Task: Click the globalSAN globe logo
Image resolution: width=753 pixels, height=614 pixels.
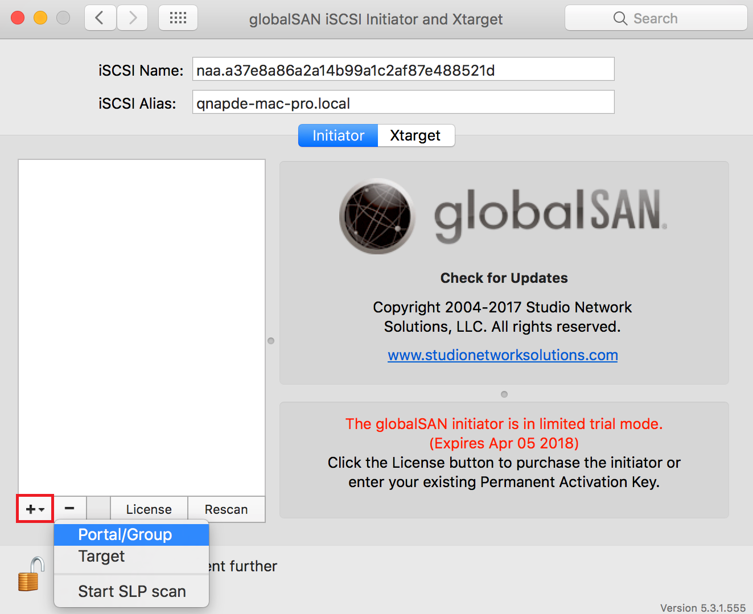Action: coord(377,216)
